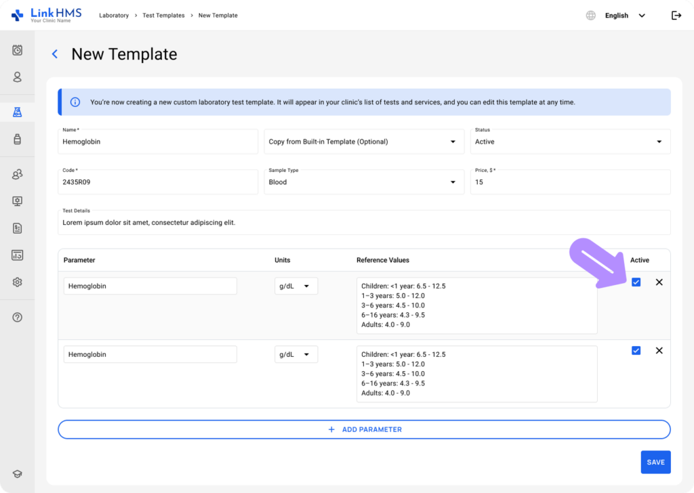Open the pharmacy bottle sidebar icon

pyautogui.click(x=17, y=140)
